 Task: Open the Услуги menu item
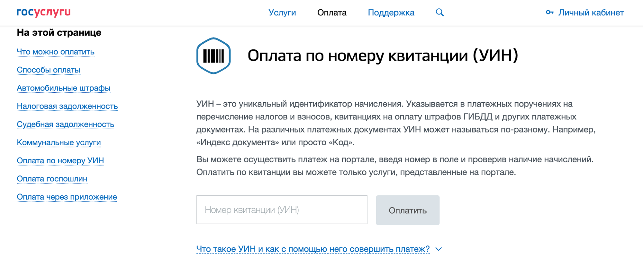[282, 13]
